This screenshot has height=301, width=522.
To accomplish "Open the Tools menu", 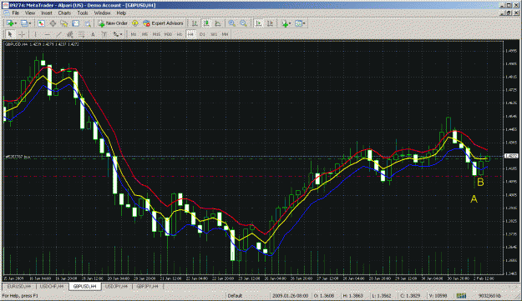I will (83, 13).
